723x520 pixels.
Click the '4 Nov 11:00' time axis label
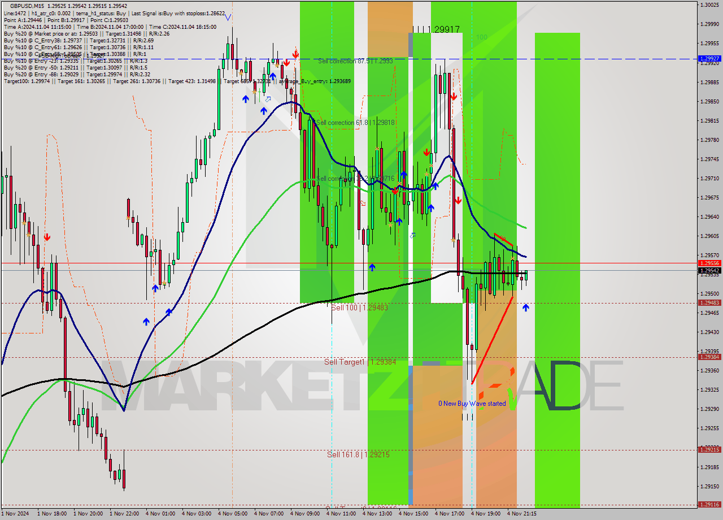341,514
